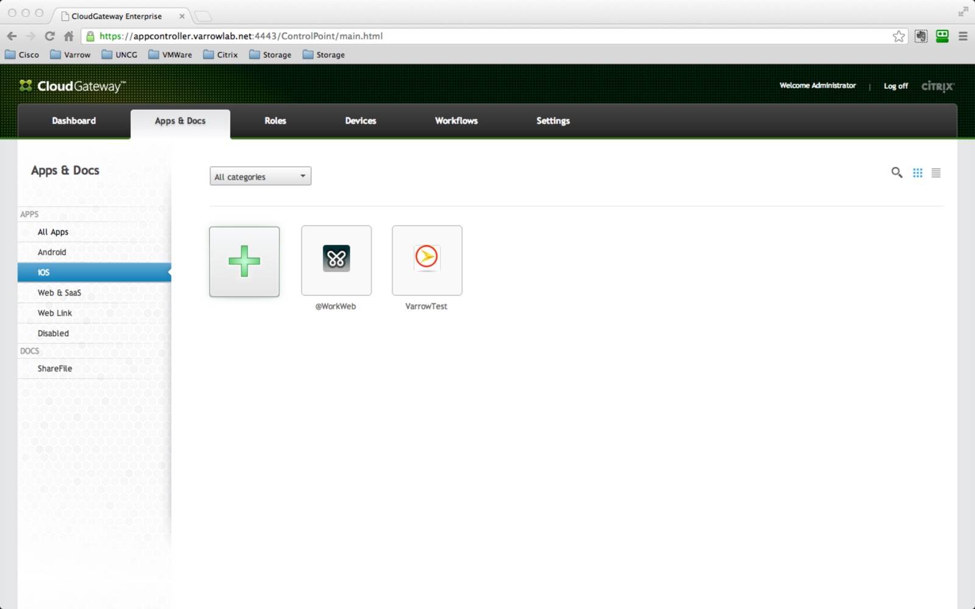The width and height of the screenshot is (975, 609).
Task: Switch to grid view
Action: click(918, 173)
